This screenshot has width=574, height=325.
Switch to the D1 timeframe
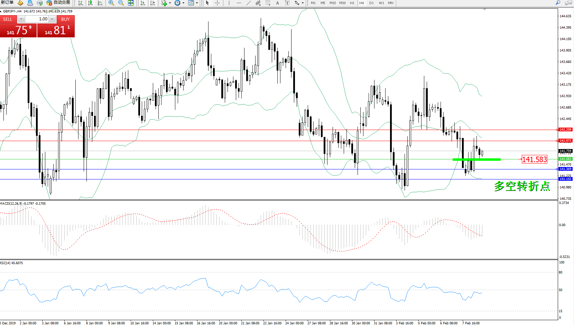tap(371, 3)
